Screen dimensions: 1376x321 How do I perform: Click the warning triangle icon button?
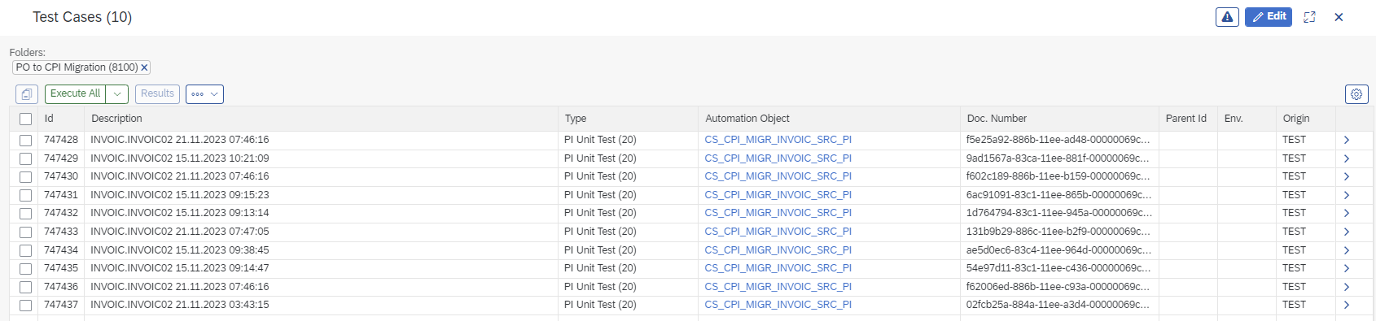[1227, 16]
